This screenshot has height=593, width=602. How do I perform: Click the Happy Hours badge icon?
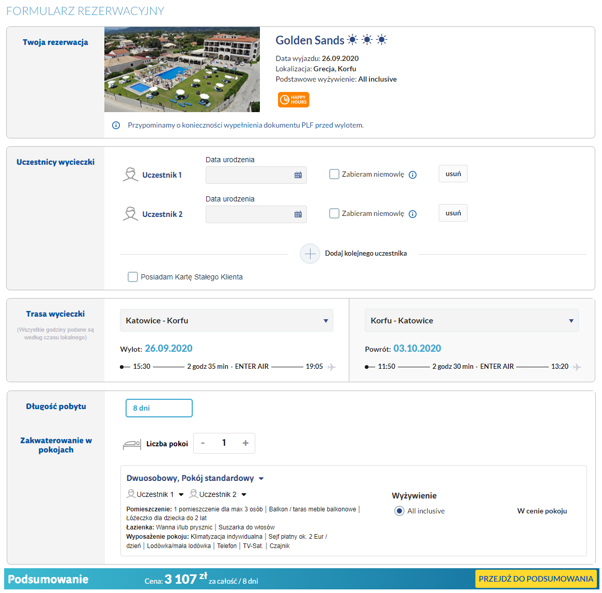(x=293, y=100)
